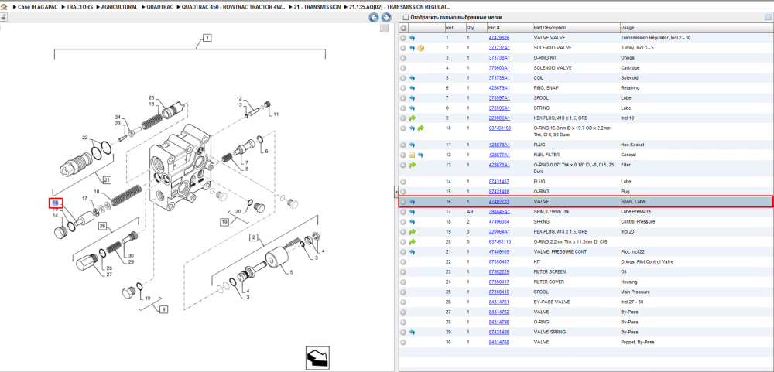This screenshot has width=774, height=372.
Task: Select the 'Poppet, By-Pass' usage cell
Action: tap(636, 342)
